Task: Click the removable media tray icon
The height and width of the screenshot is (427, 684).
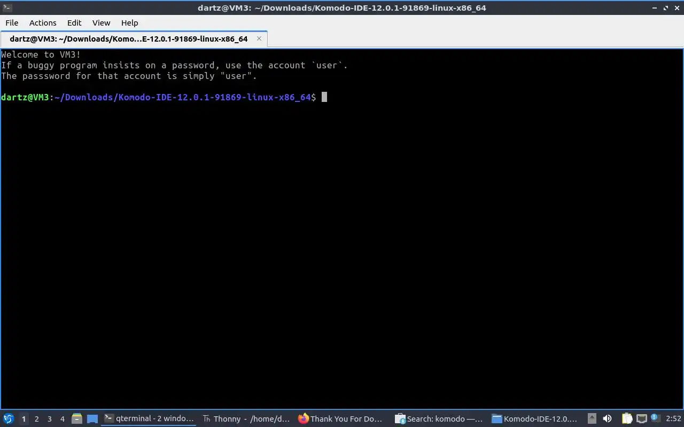Action: 592,419
